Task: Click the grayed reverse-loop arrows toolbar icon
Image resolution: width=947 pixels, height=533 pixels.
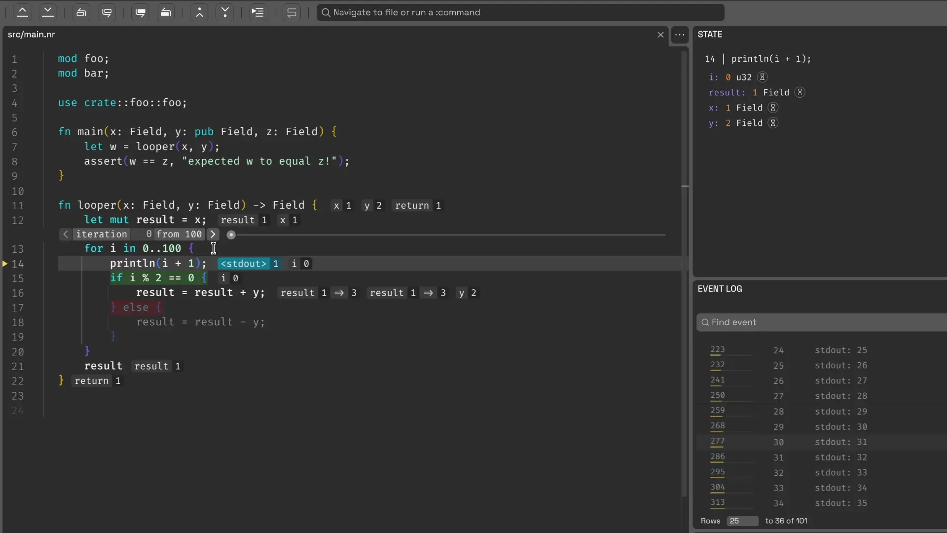Action: (x=291, y=12)
